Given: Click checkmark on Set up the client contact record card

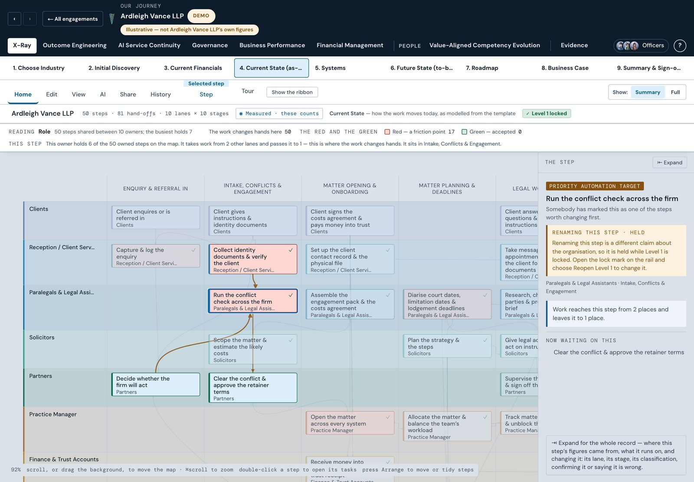Looking at the screenshot, I should click(x=388, y=250).
